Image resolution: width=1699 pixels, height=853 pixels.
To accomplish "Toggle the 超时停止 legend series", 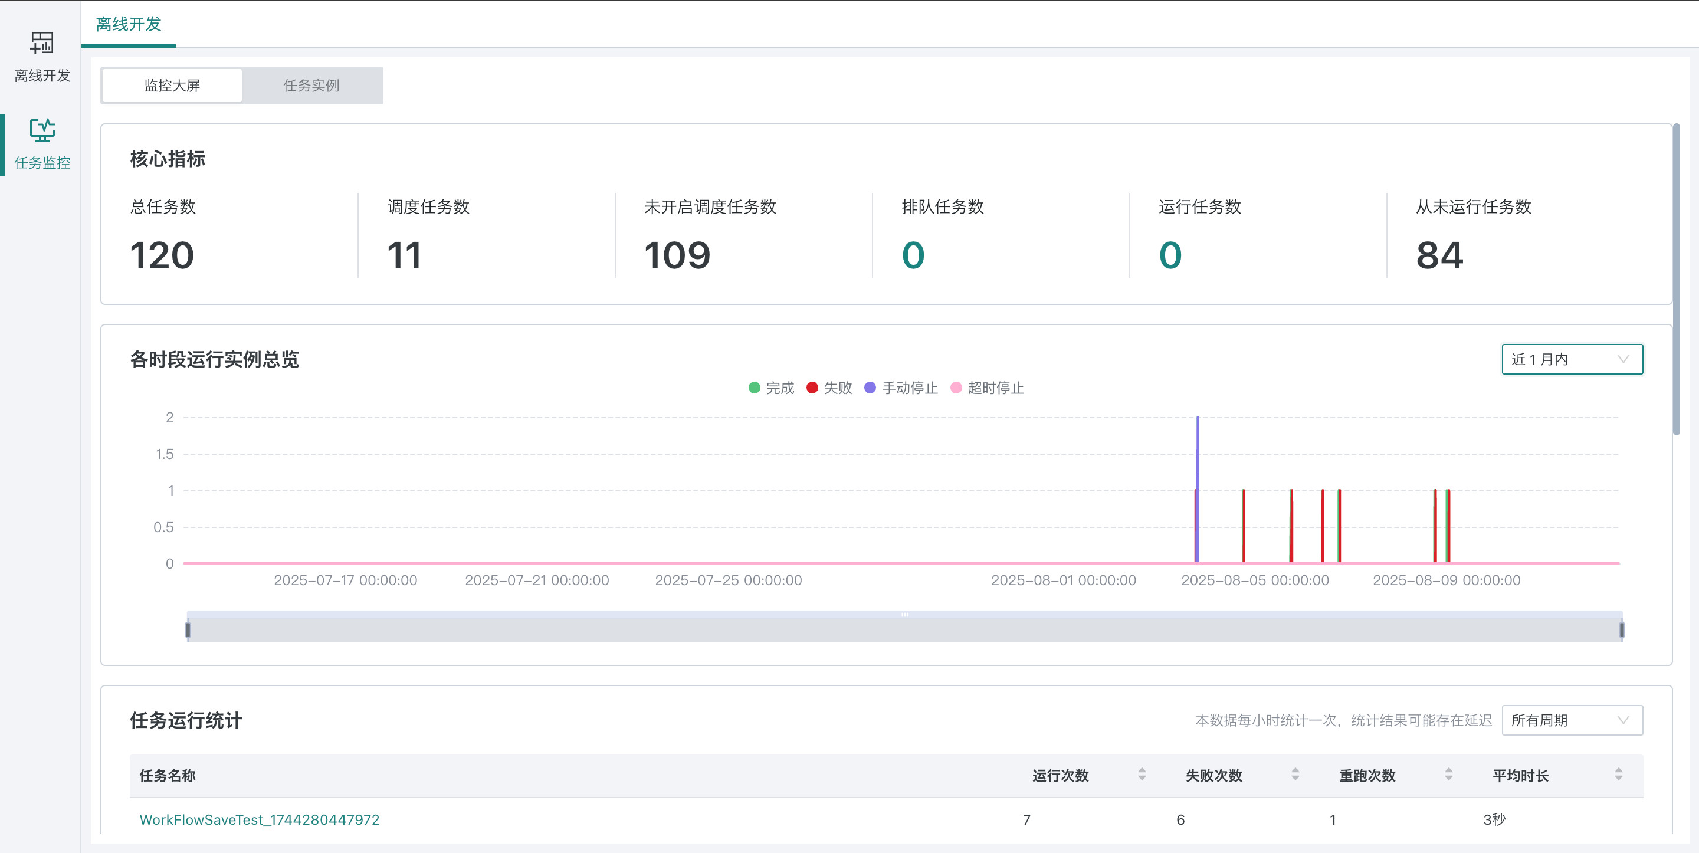I will tap(987, 388).
